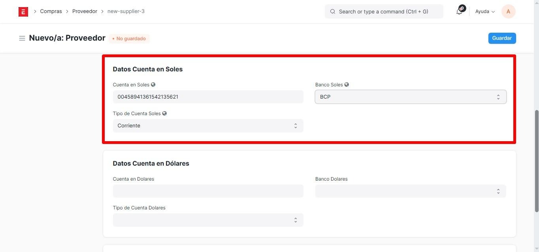This screenshot has width=539, height=252.
Task: Expand the Tipo de Cuenta Soles dropdown
Action: 208,126
